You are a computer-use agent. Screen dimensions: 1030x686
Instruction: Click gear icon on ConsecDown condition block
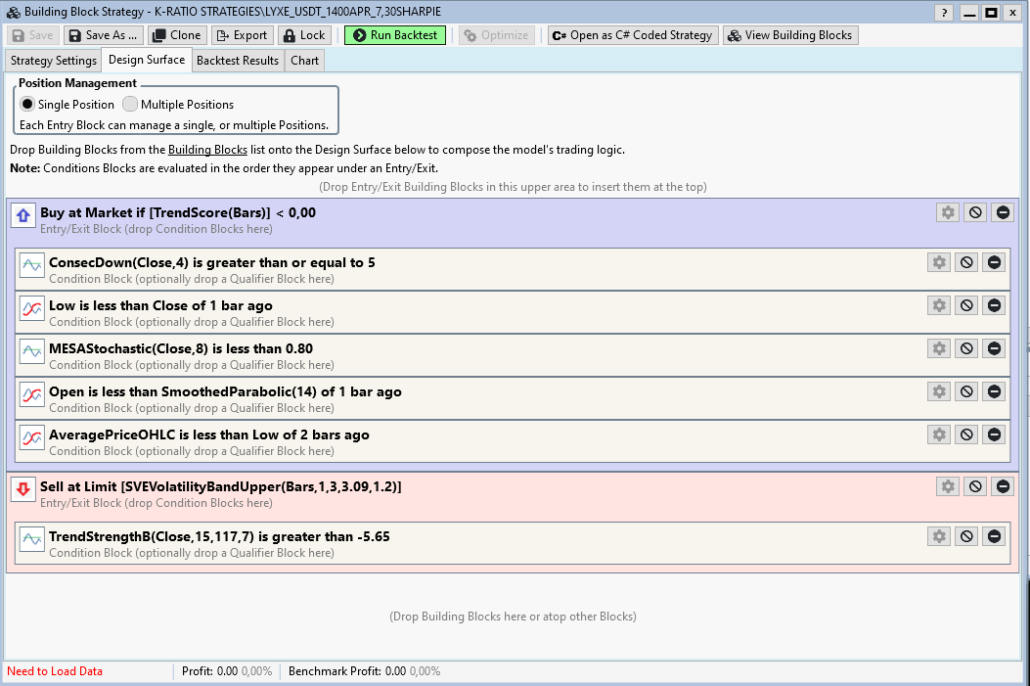click(939, 262)
